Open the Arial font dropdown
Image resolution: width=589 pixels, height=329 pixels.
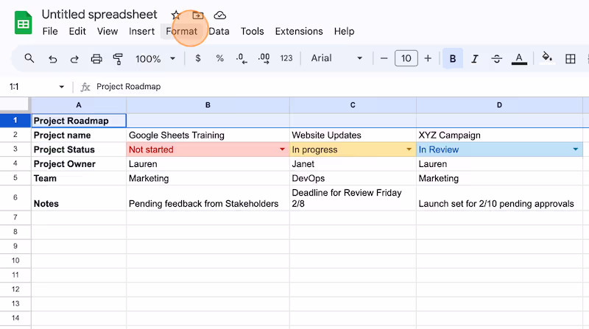tap(336, 58)
